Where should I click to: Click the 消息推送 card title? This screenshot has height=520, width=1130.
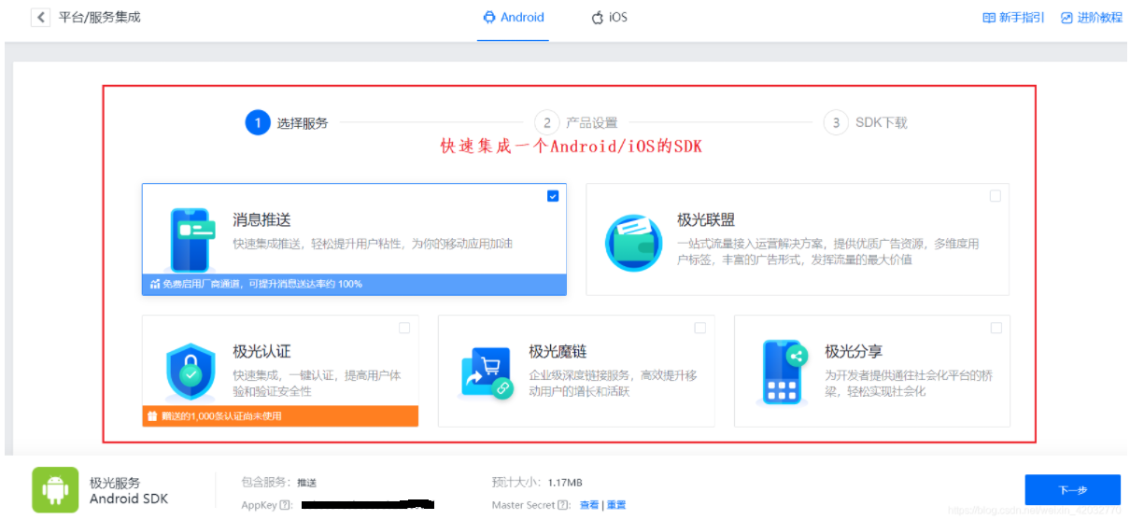click(x=261, y=220)
